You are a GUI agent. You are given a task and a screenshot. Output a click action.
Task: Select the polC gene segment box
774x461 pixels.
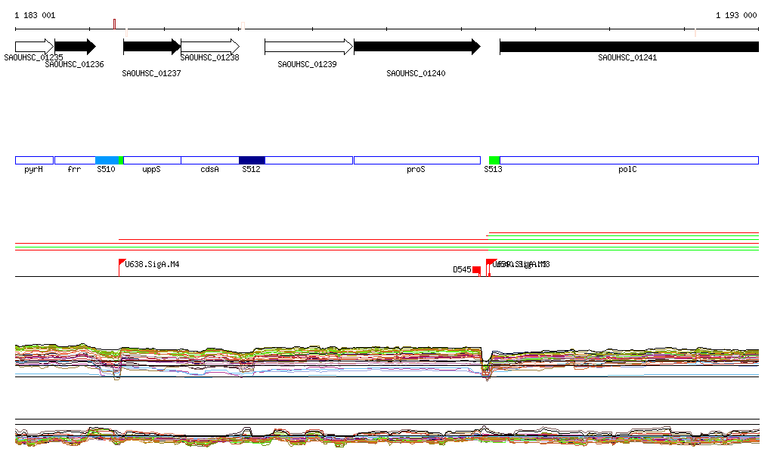(x=629, y=160)
